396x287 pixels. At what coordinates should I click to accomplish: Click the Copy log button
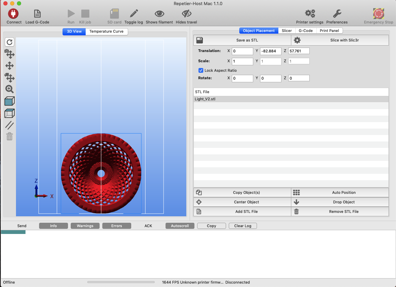coord(211,226)
